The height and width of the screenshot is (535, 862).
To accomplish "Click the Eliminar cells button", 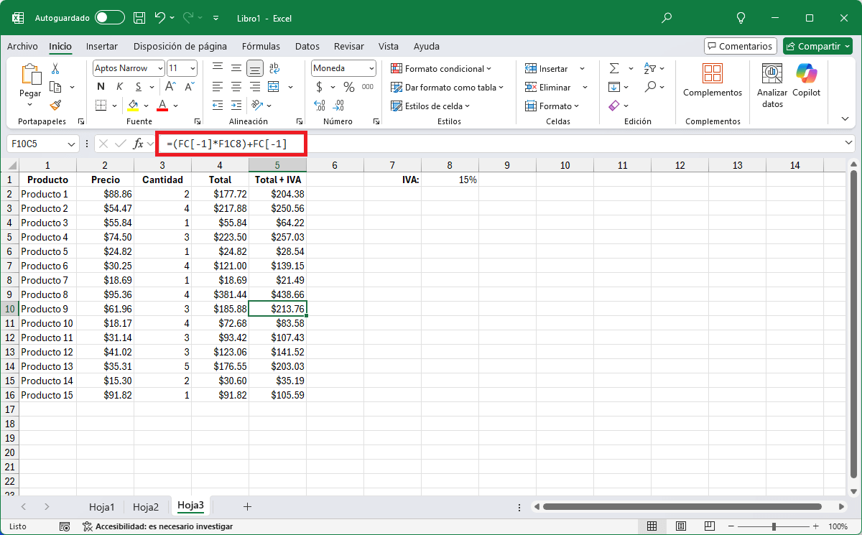I will tap(548, 87).
